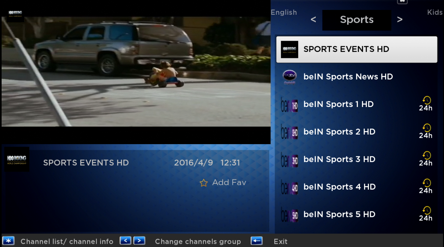Click the 24h catch-up icon for beIN Sports 3 HD
The width and height of the screenshot is (444, 247).
coord(426,159)
